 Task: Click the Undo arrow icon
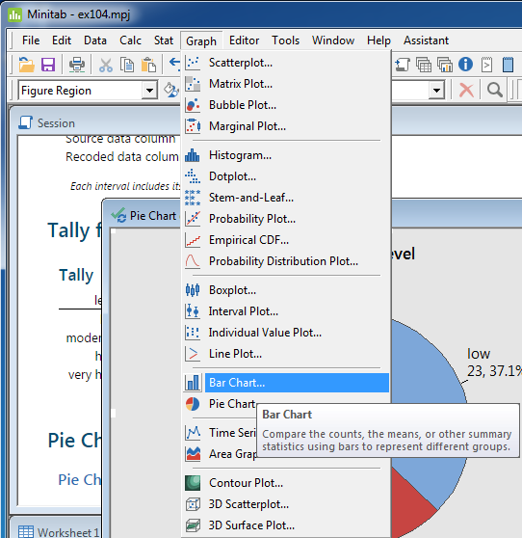pos(174,63)
